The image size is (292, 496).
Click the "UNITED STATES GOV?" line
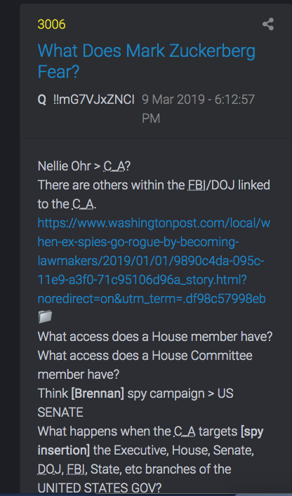pos(100,488)
